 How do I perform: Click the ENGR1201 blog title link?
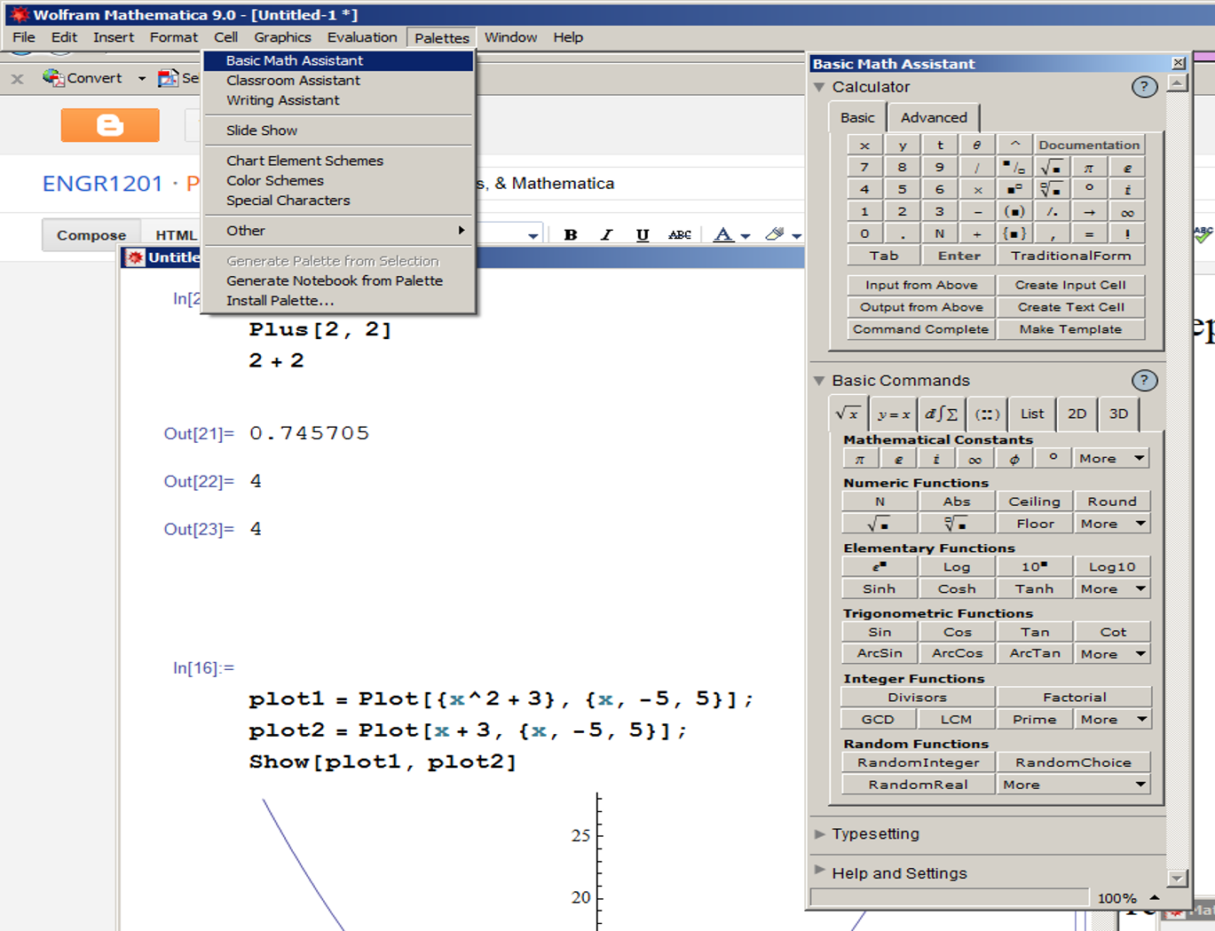pos(103,184)
